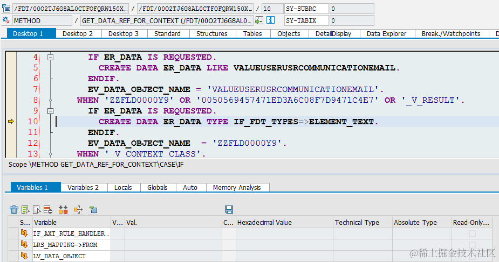The height and width of the screenshot is (262, 499).
Task: Click the SY-TABIX system field box
Action: pyautogui.click(x=306, y=20)
